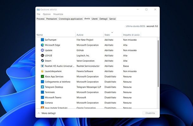Select Collegamento al telefono entry name
Image resolution: width=193 pixels, height=126 pixels.
[58, 82]
